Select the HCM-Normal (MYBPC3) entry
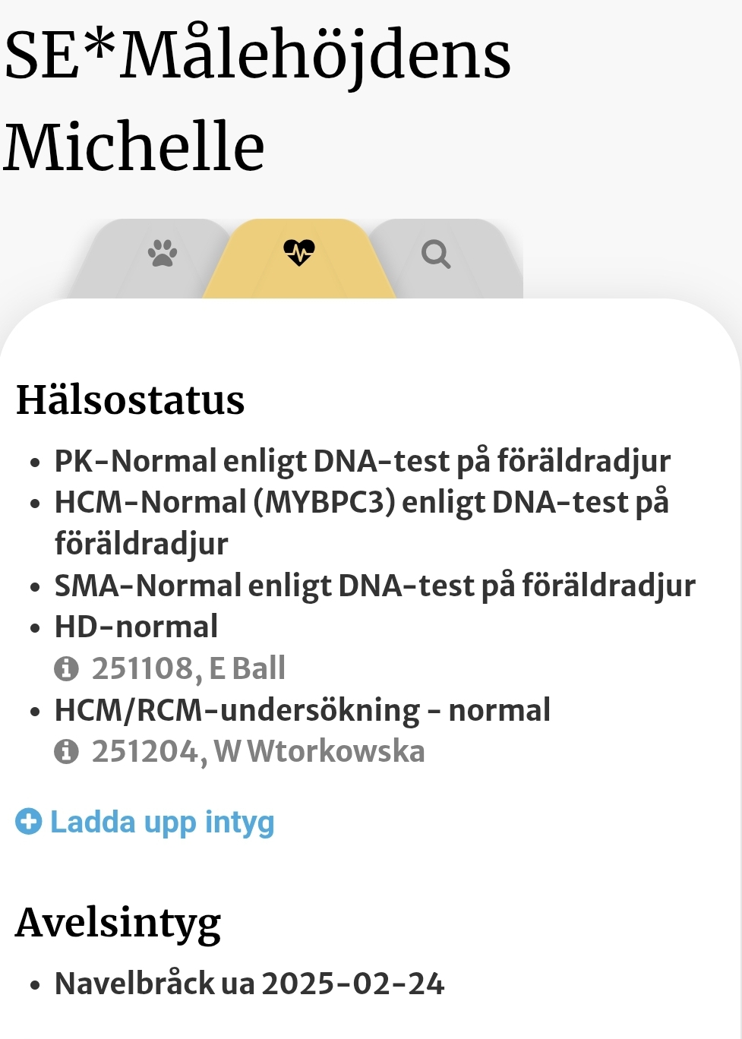Image resolution: width=742 pixels, height=1039 pixels. (x=362, y=503)
